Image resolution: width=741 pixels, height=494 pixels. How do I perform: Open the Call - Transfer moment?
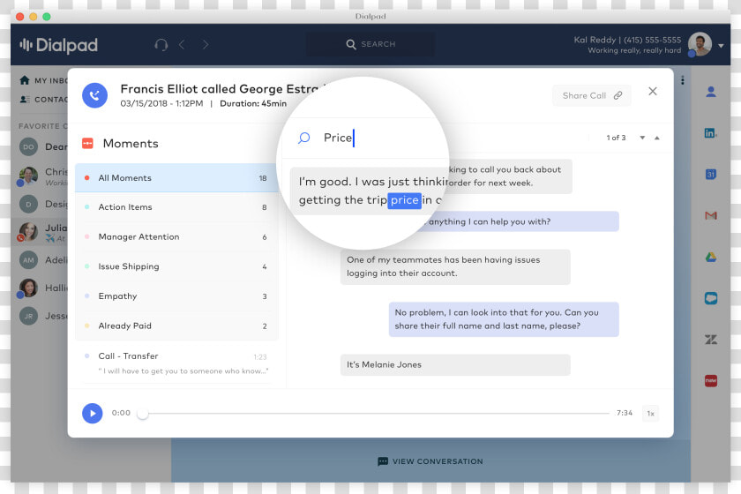pos(176,363)
